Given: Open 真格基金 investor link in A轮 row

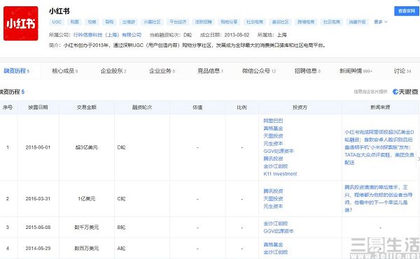Looking at the screenshot, I should click(x=273, y=244).
